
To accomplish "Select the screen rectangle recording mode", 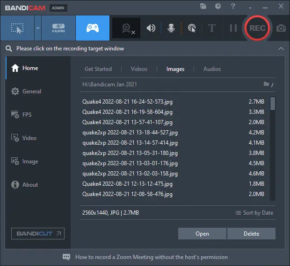I will [17, 28].
